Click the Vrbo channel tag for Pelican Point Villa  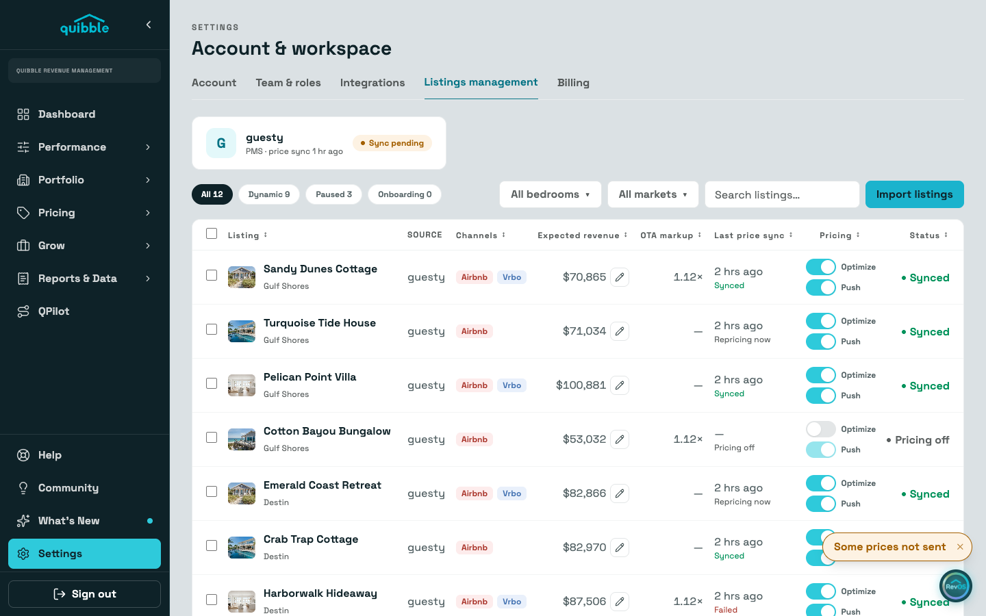(x=511, y=385)
